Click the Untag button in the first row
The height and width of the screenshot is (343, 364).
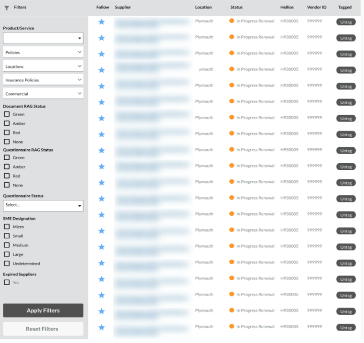346,22
